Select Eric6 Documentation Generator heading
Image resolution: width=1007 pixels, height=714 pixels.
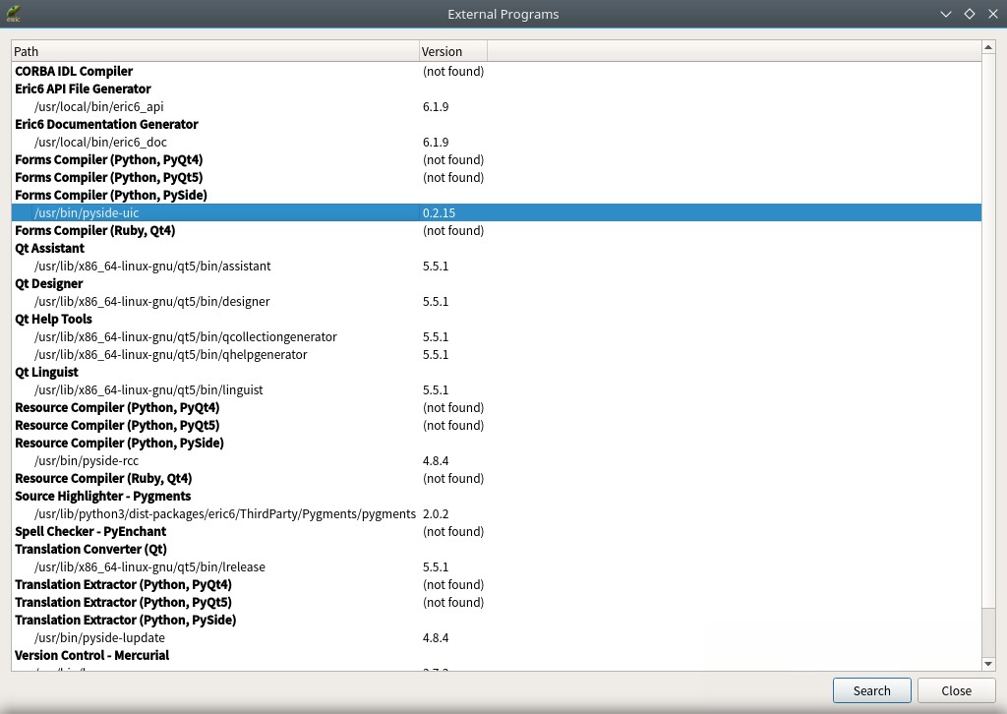(497, 124)
